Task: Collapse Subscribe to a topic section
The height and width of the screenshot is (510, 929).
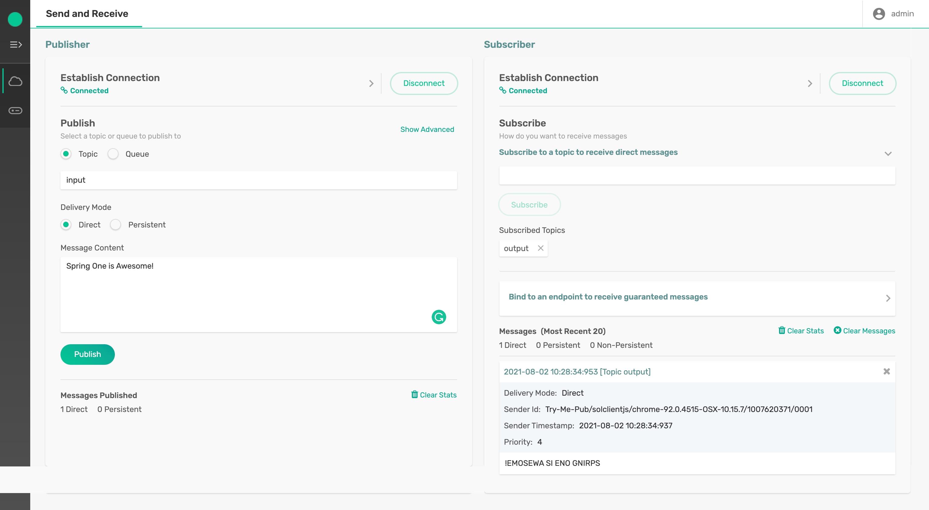Action: pyautogui.click(x=888, y=154)
